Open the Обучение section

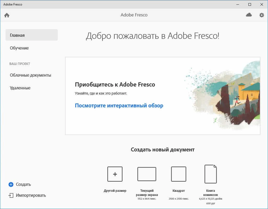coord(19,48)
